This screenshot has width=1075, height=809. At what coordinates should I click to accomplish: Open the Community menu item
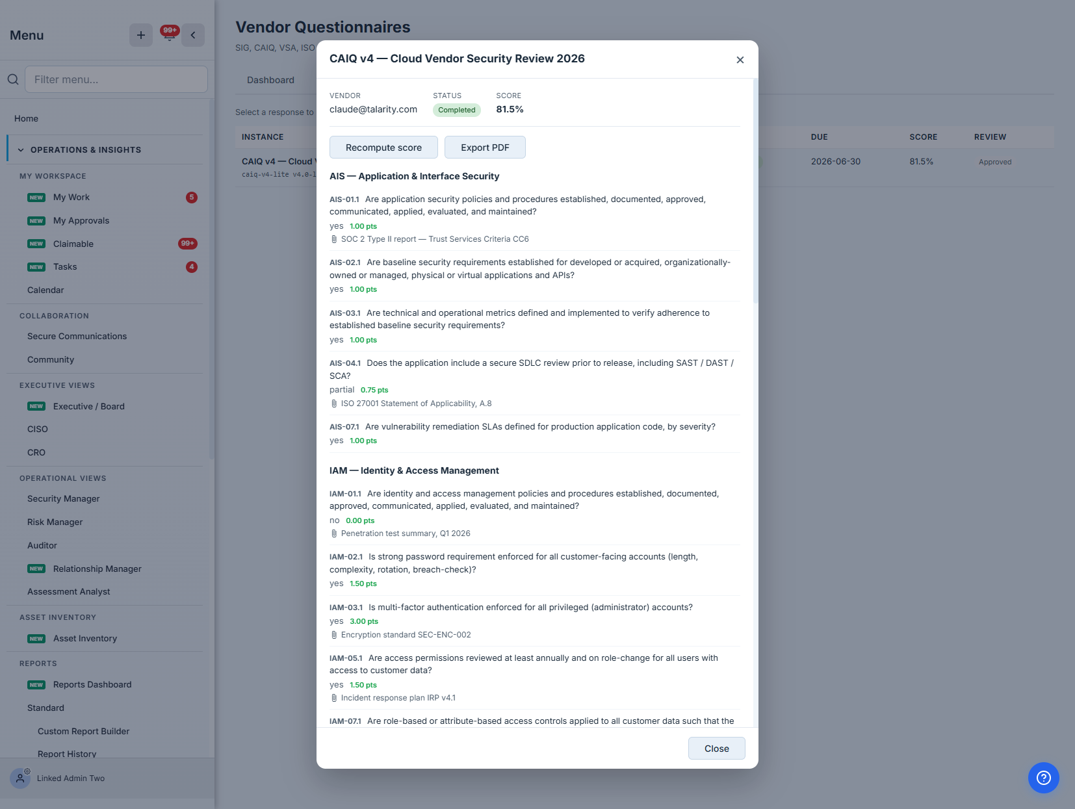pyautogui.click(x=51, y=360)
